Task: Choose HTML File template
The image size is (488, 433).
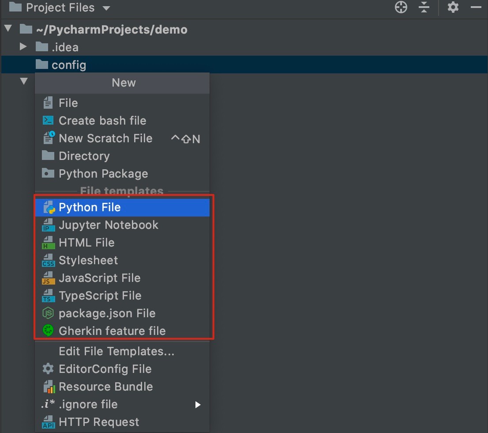Action: click(122, 243)
